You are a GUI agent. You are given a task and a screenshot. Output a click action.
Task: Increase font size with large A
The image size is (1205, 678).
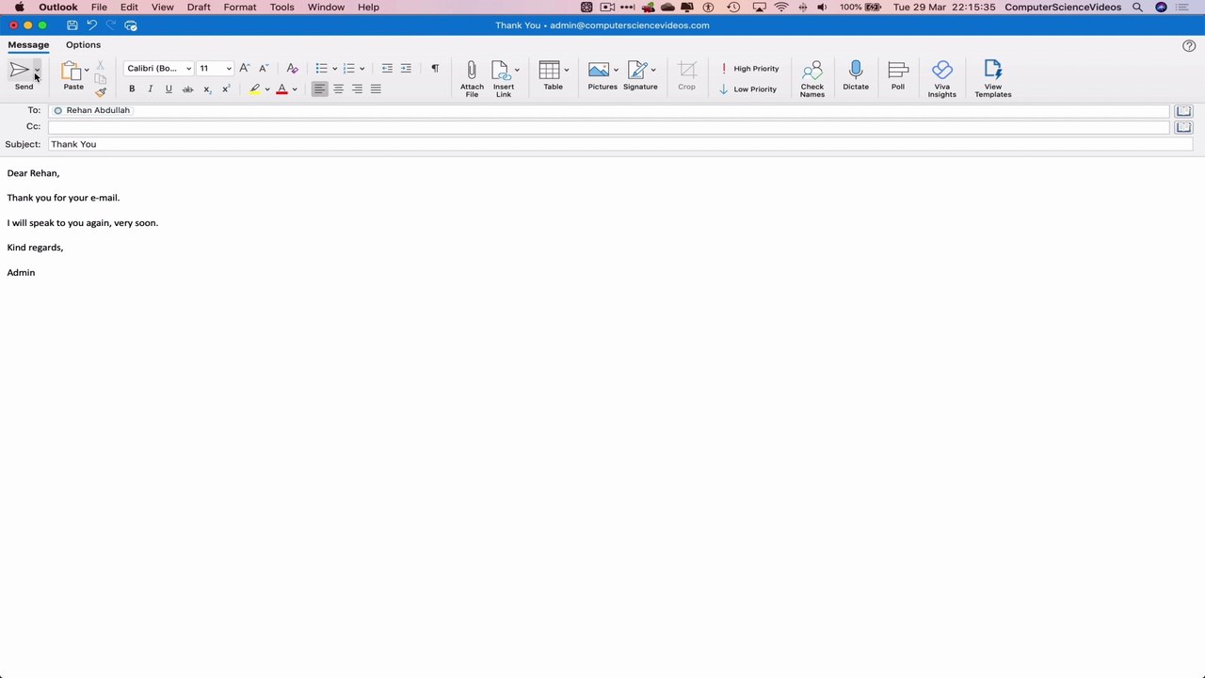245,68
